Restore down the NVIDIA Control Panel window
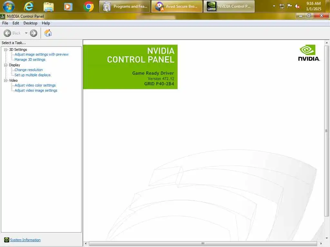Screen dimensions: 330x247 coord(309,16)
